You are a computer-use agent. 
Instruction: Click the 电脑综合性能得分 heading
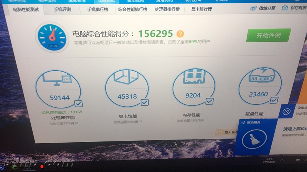(103, 34)
